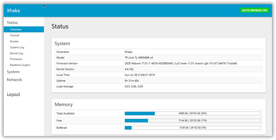Click the Free memory label
The width and height of the screenshot is (276, 140).
59,121
